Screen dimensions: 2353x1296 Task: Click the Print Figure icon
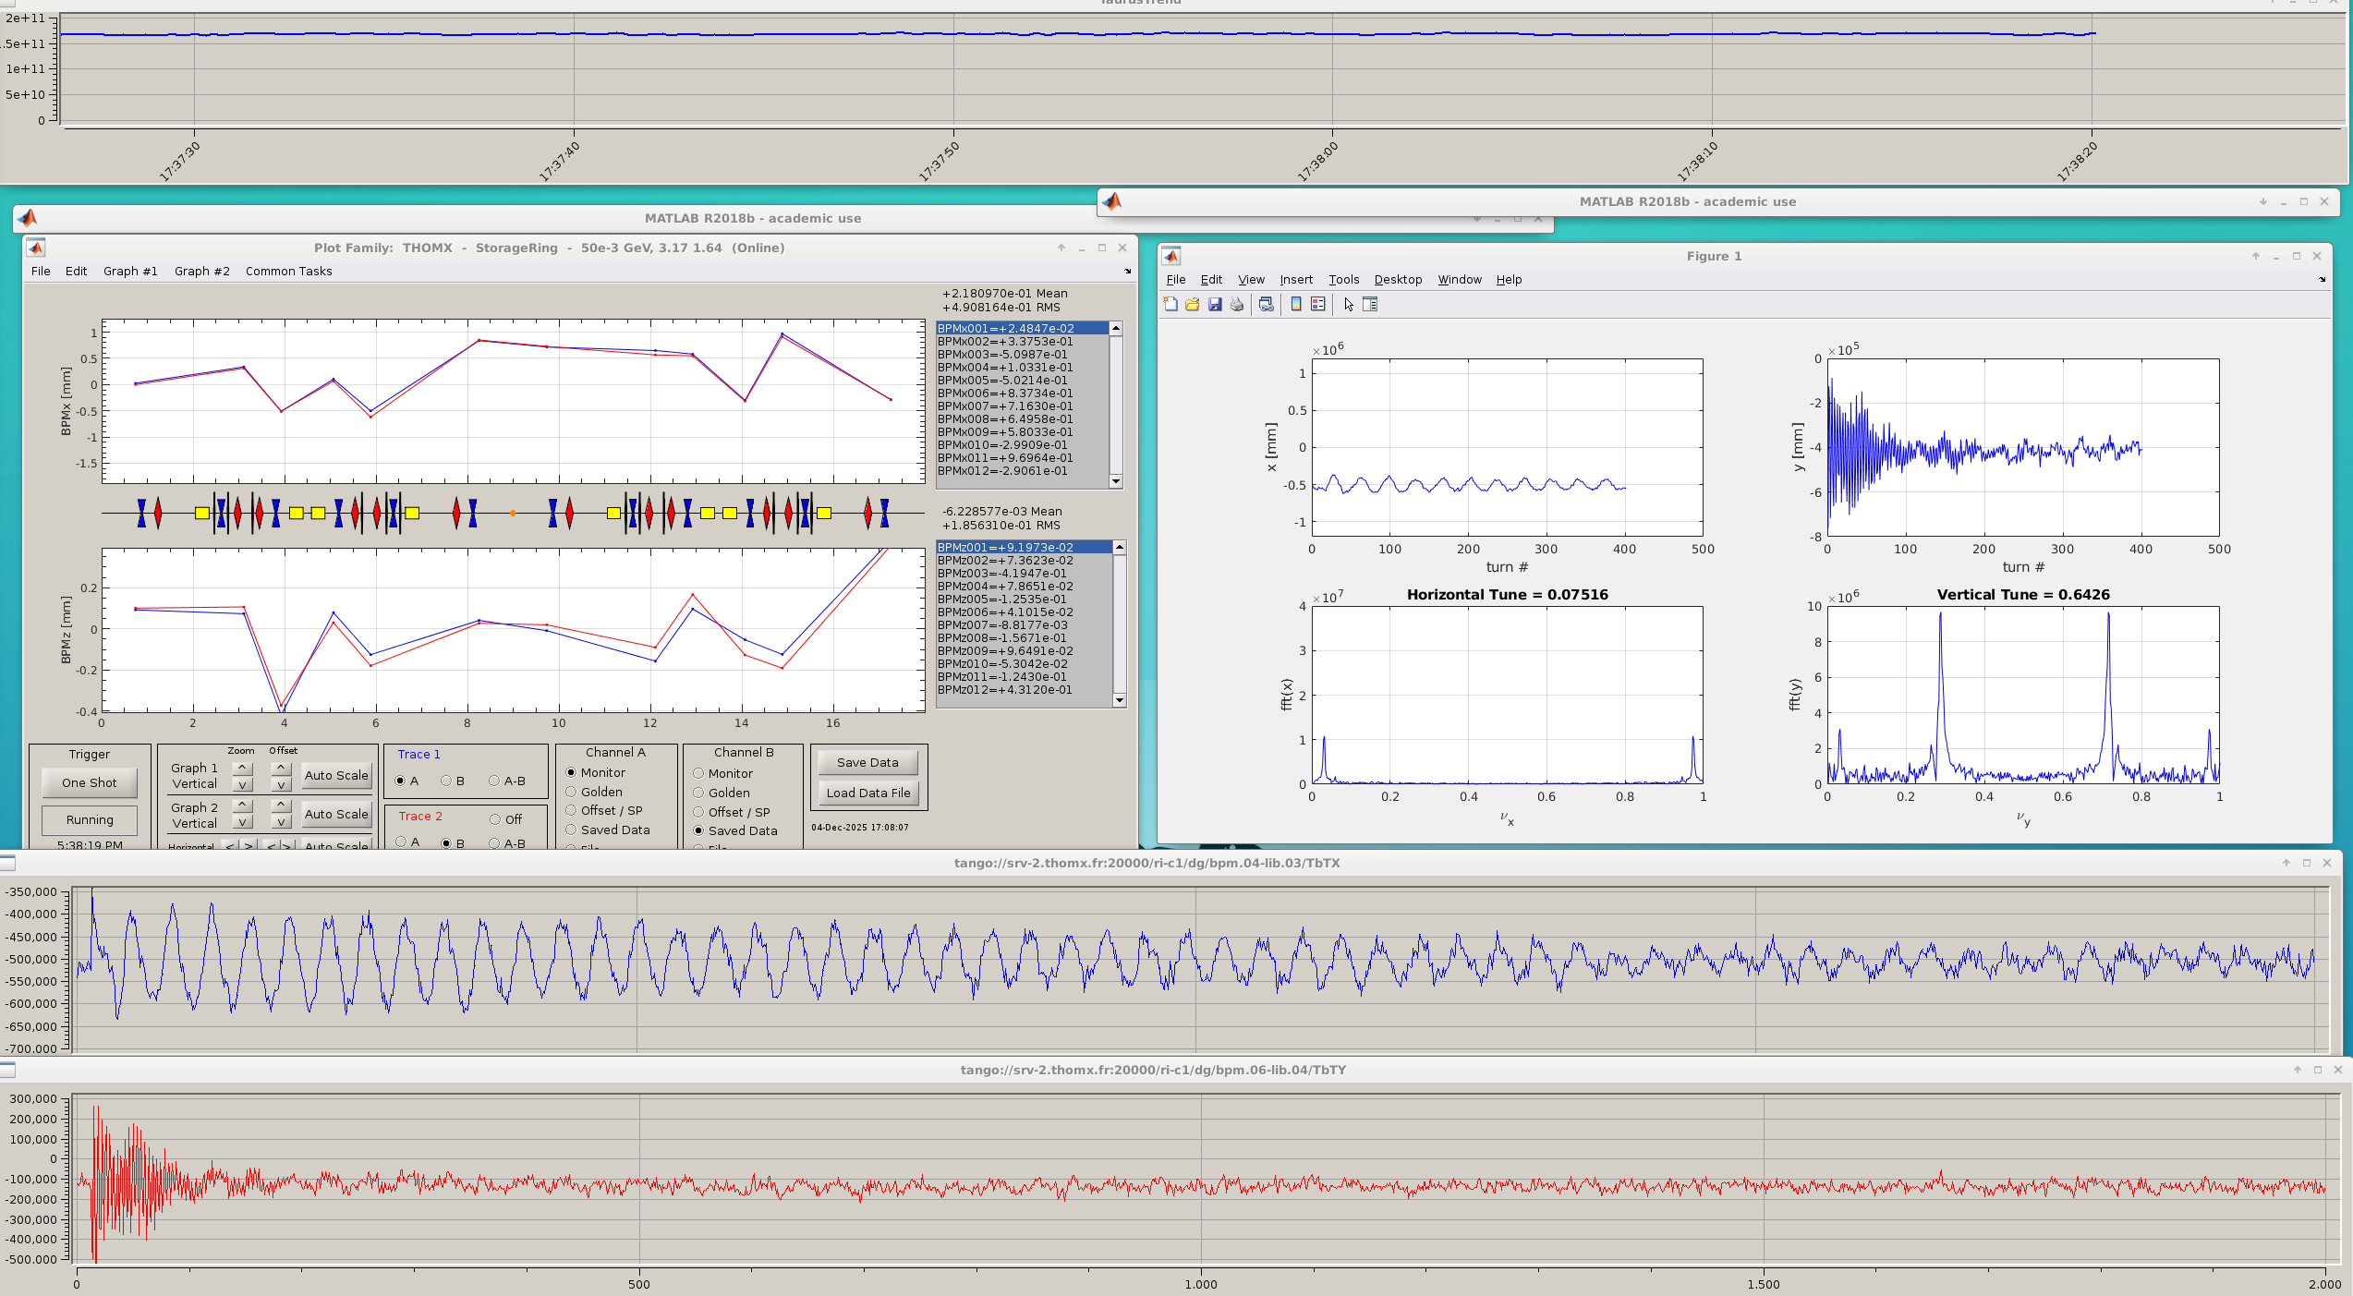1237,305
